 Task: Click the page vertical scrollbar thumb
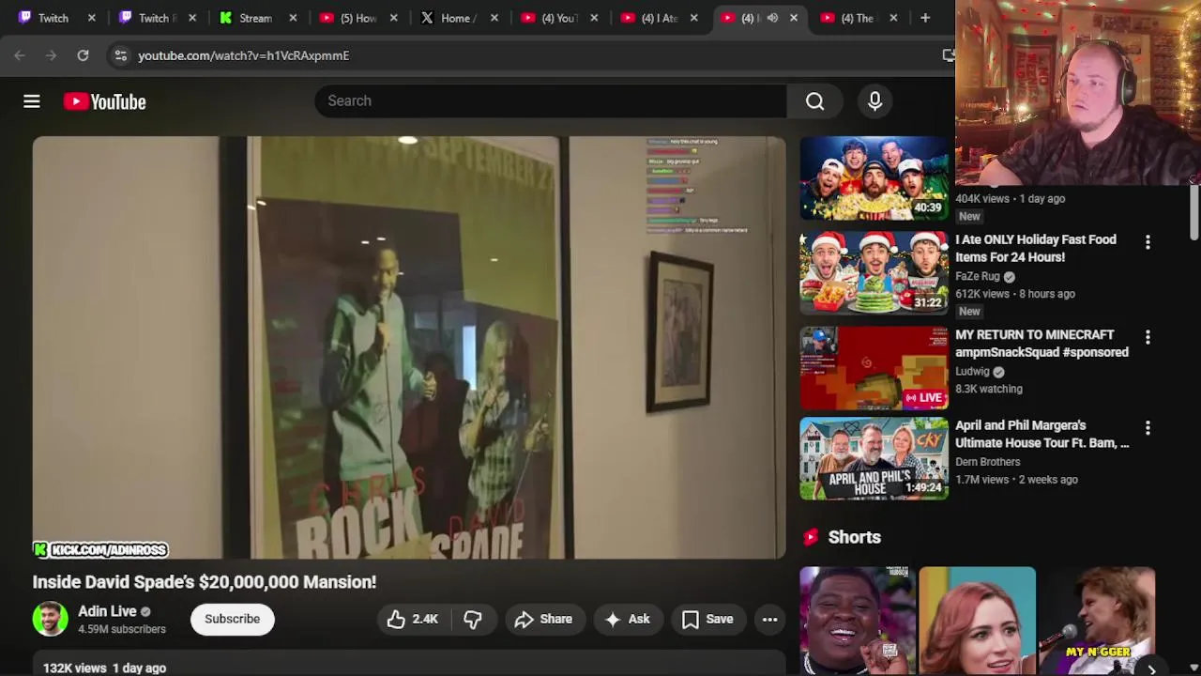click(1194, 211)
